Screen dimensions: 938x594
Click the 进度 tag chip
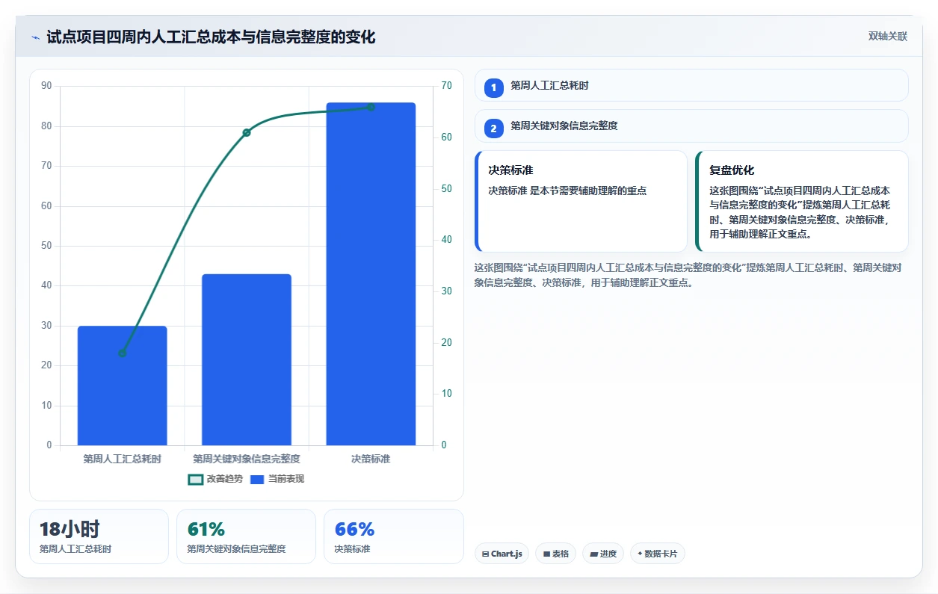tap(603, 554)
